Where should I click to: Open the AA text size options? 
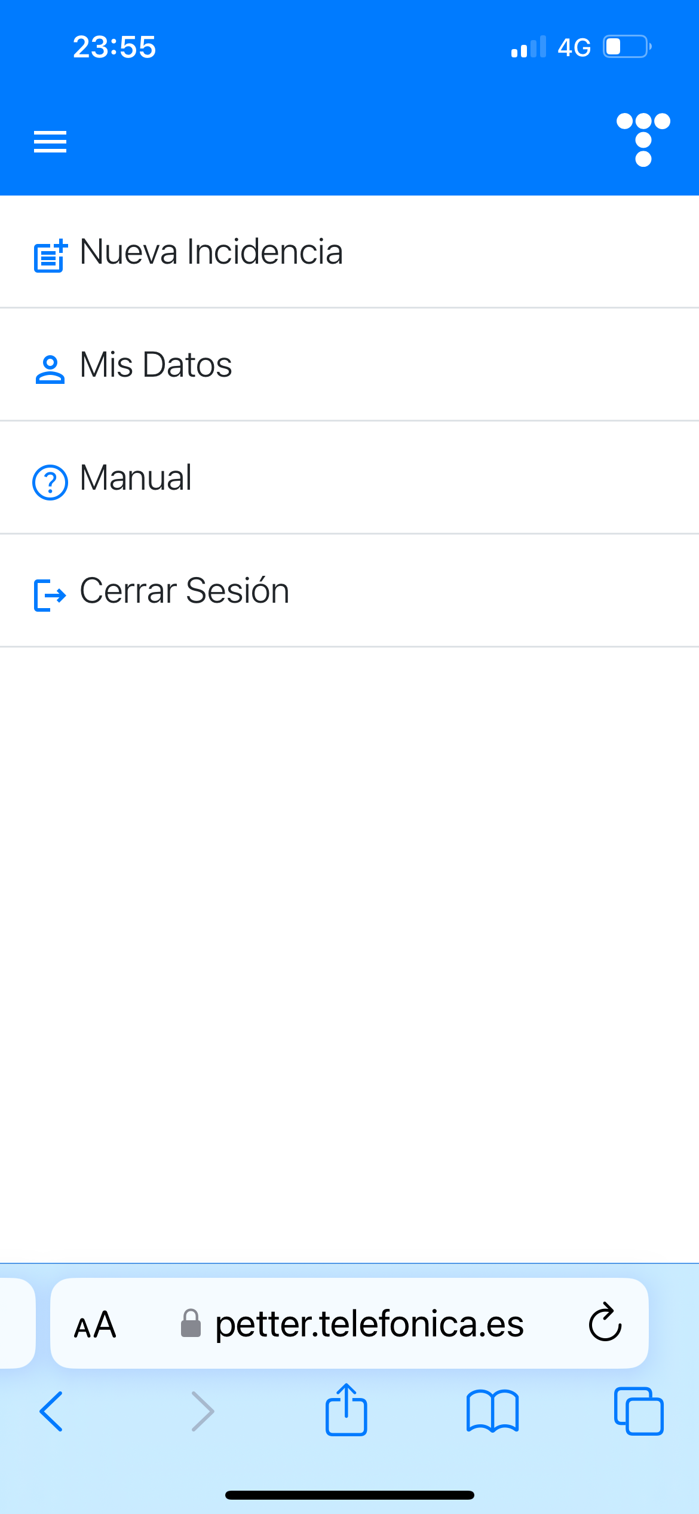(95, 1324)
